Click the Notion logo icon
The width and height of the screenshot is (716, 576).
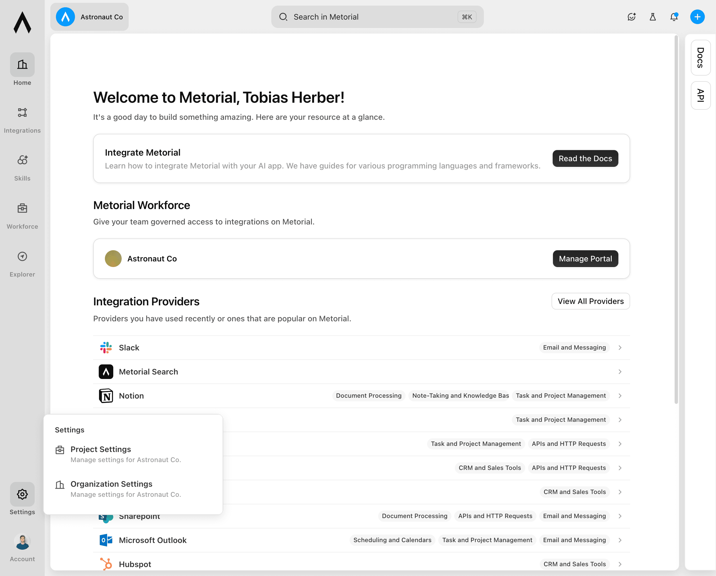[106, 395]
